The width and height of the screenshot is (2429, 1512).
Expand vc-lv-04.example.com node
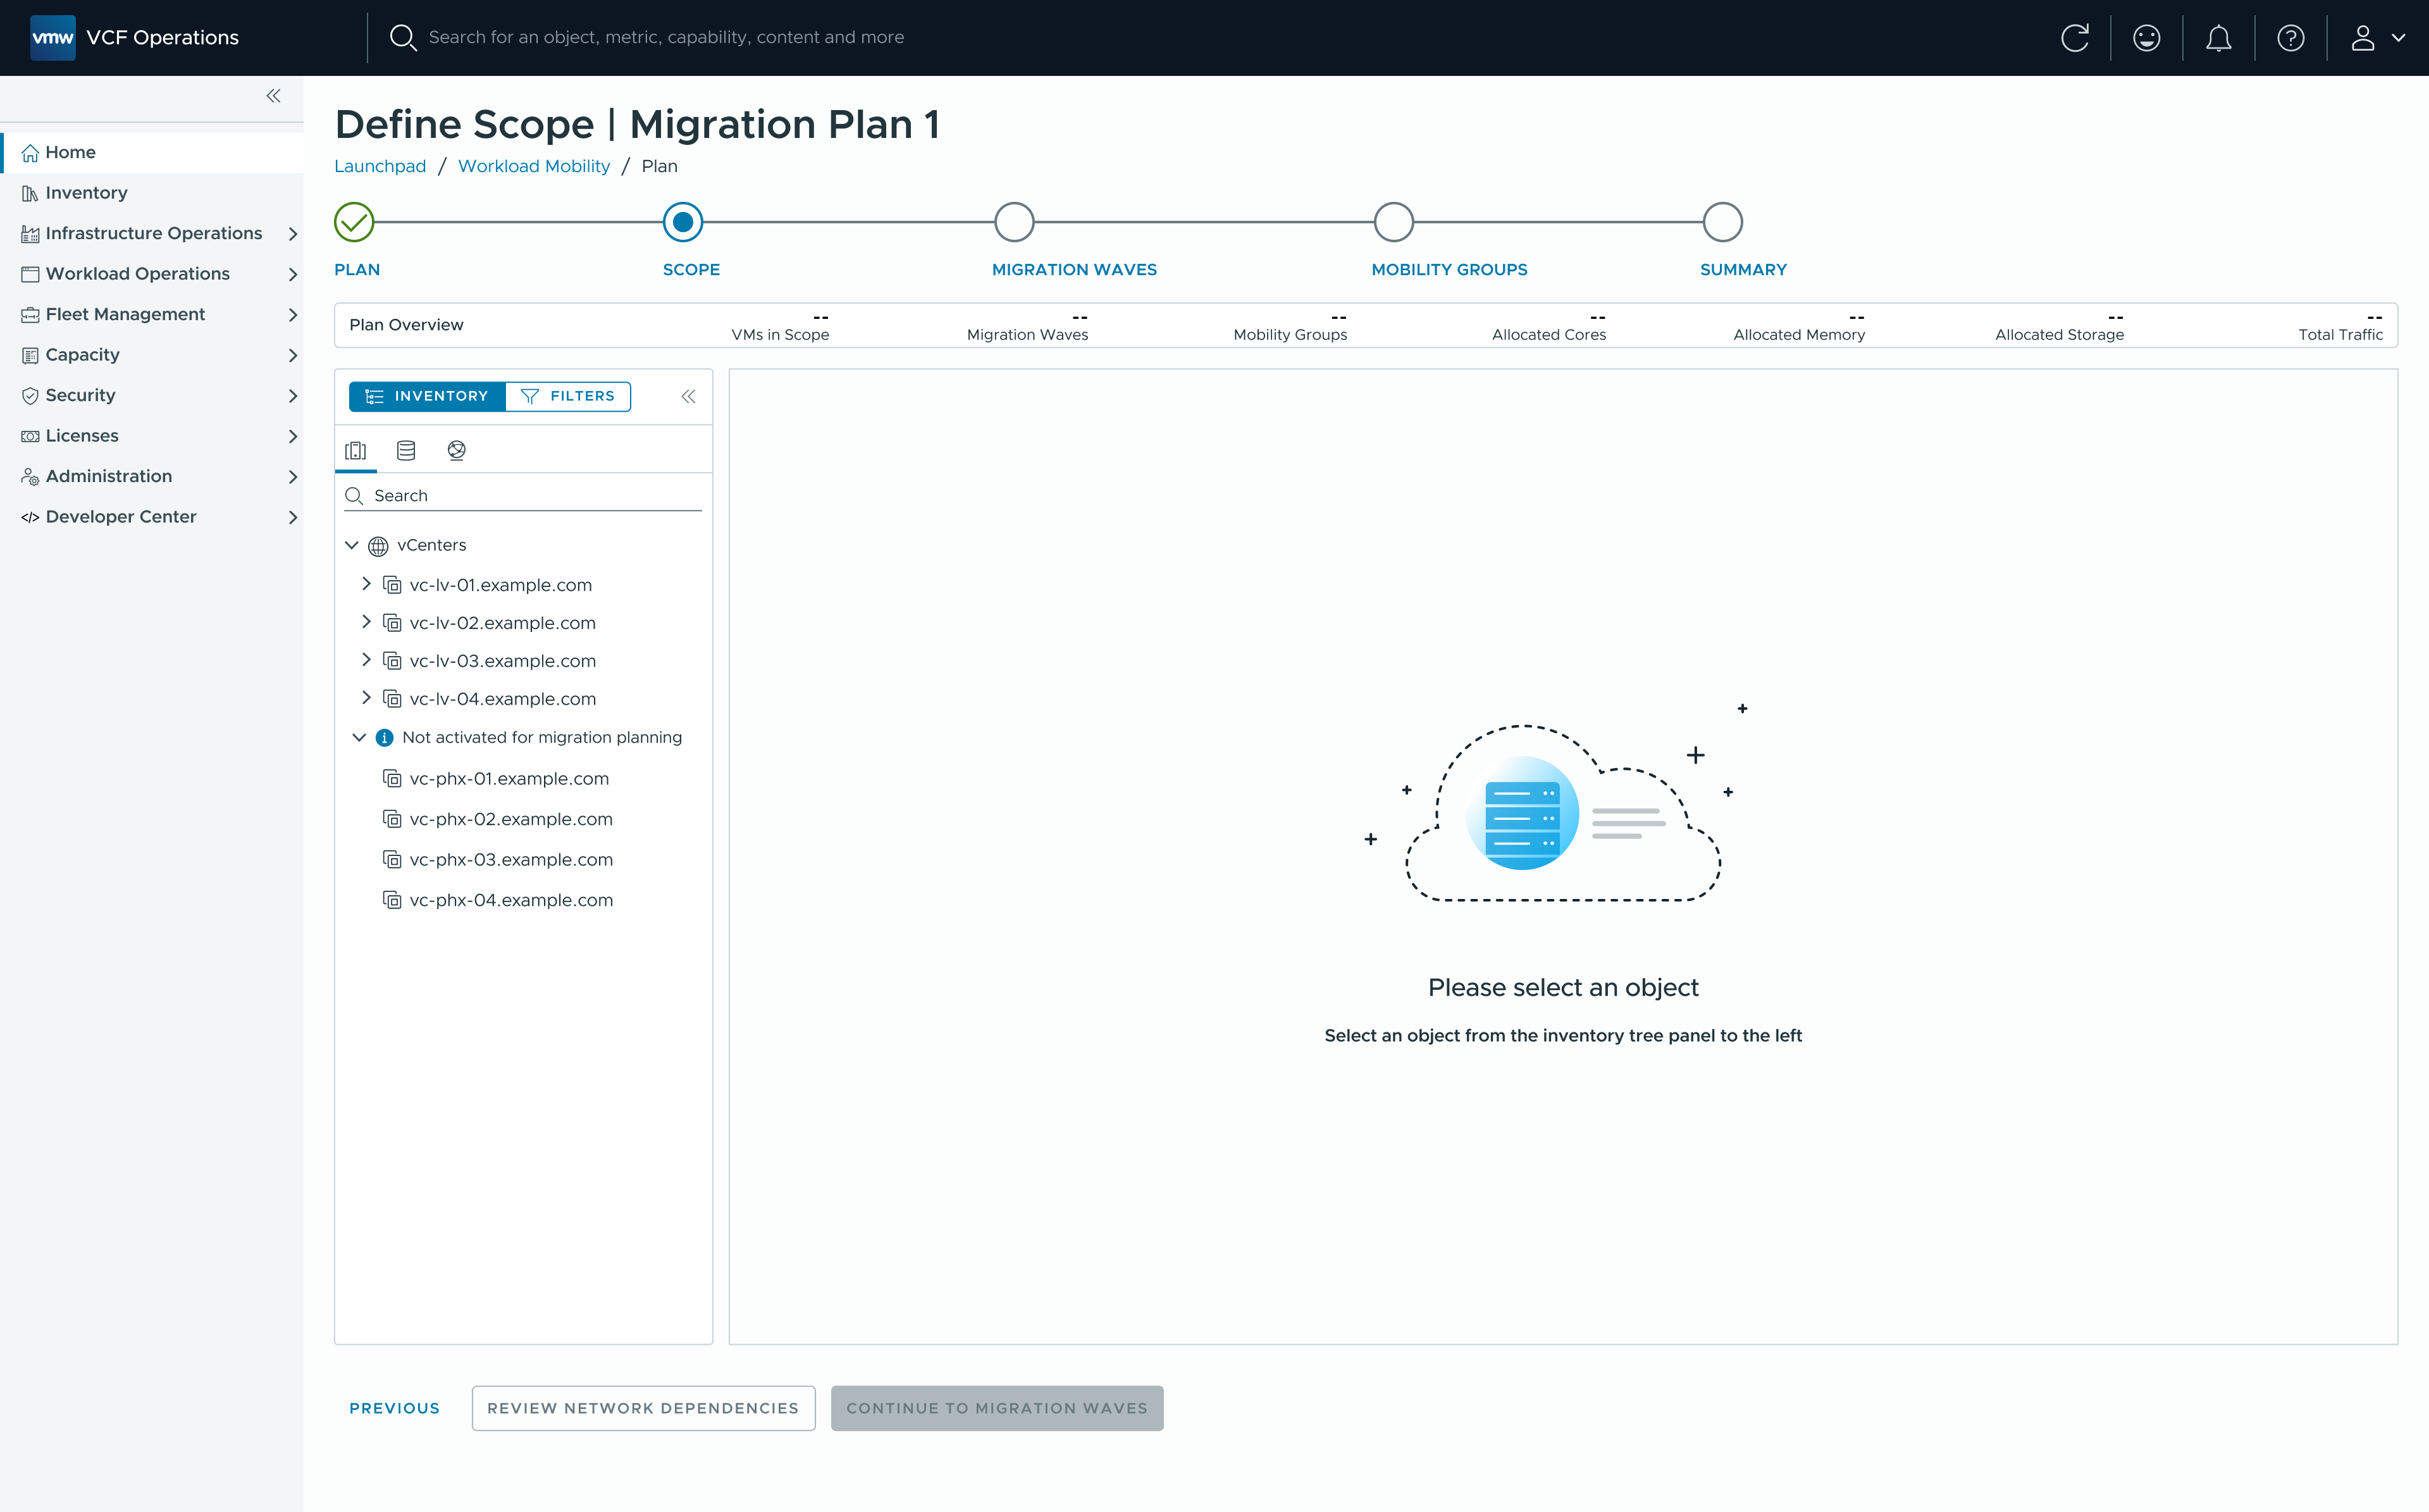click(x=366, y=698)
